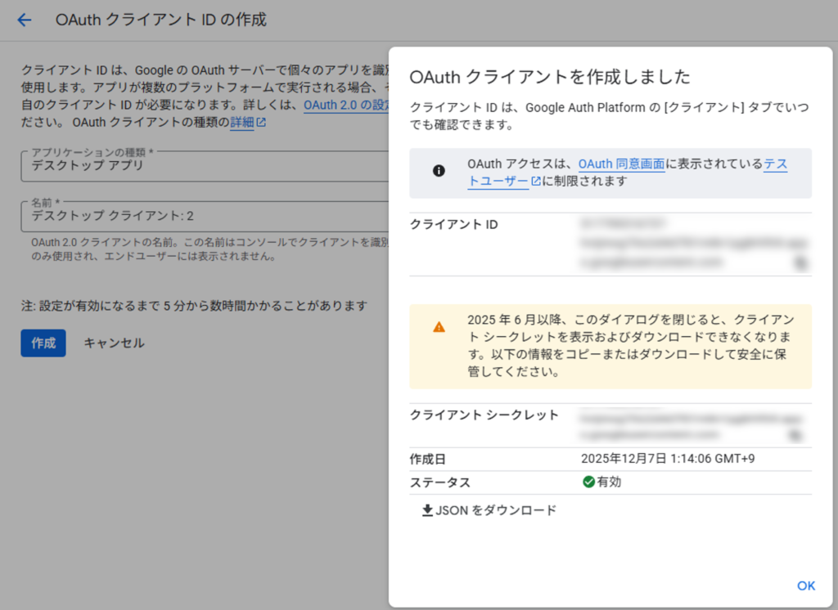The image size is (838, 610).
Task: Click the 作成日 timestamp value
Action: 667,459
